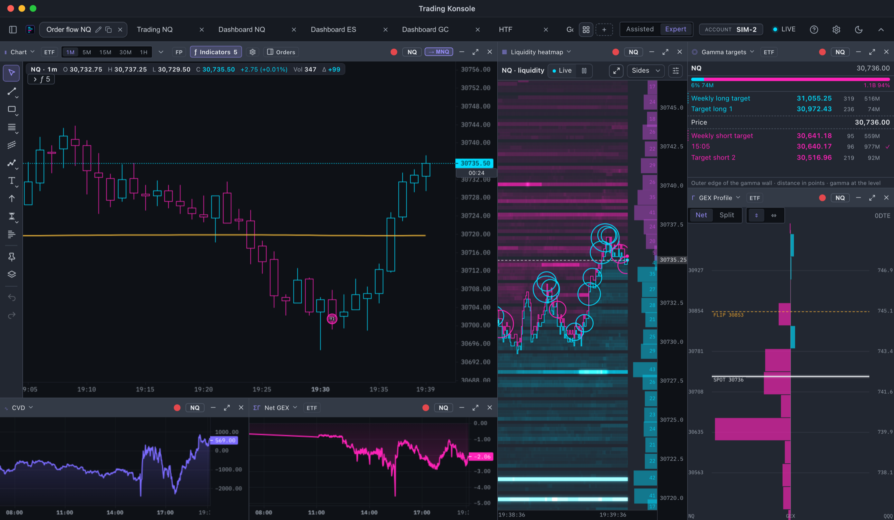The height and width of the screenshot is (520, 894).
Task: Click the redo arrow icon
Action: pyautogui.click(x=12, y=316)
